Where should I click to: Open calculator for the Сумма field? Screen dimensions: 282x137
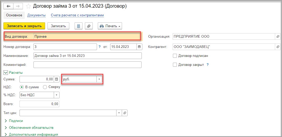coord(56,79)
